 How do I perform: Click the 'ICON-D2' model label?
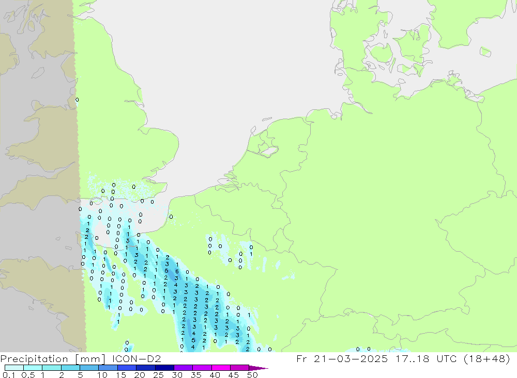[x=136, y=358]
